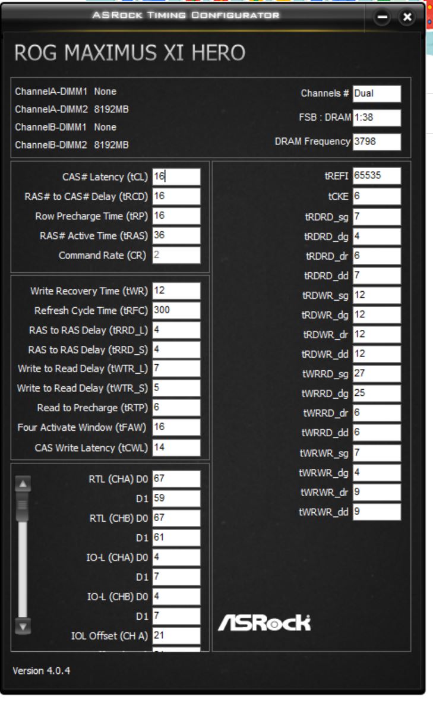Click the IO-L (CHA) D1 field
The height and width of the screenshot is (703, 433).
(176, 577)
